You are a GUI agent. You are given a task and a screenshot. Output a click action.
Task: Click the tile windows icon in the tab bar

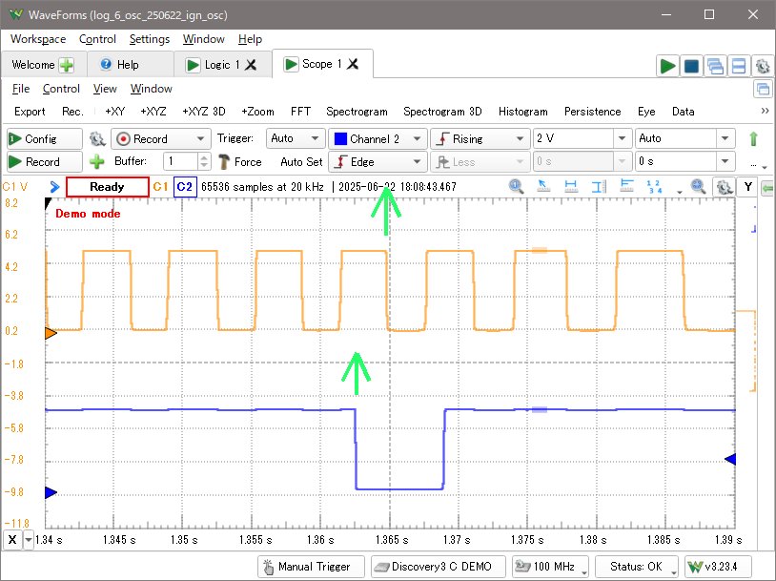click(x=739, y=66)
